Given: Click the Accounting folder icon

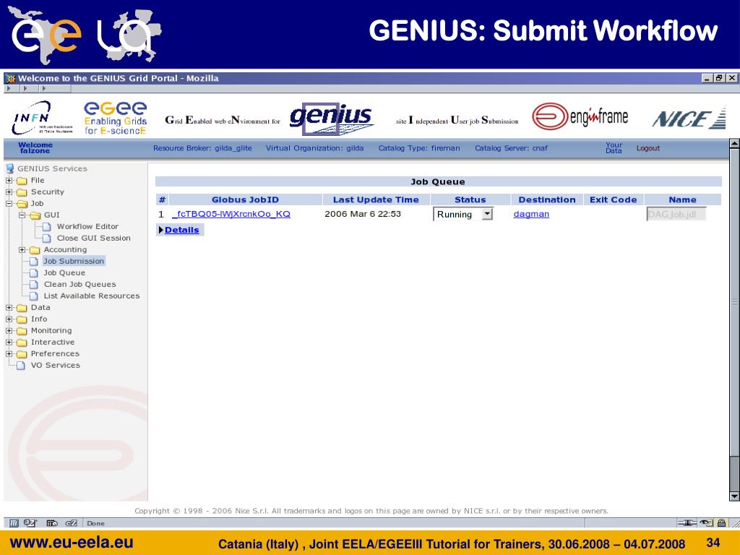Looking at the screenshot, I should tap(35, 250).
